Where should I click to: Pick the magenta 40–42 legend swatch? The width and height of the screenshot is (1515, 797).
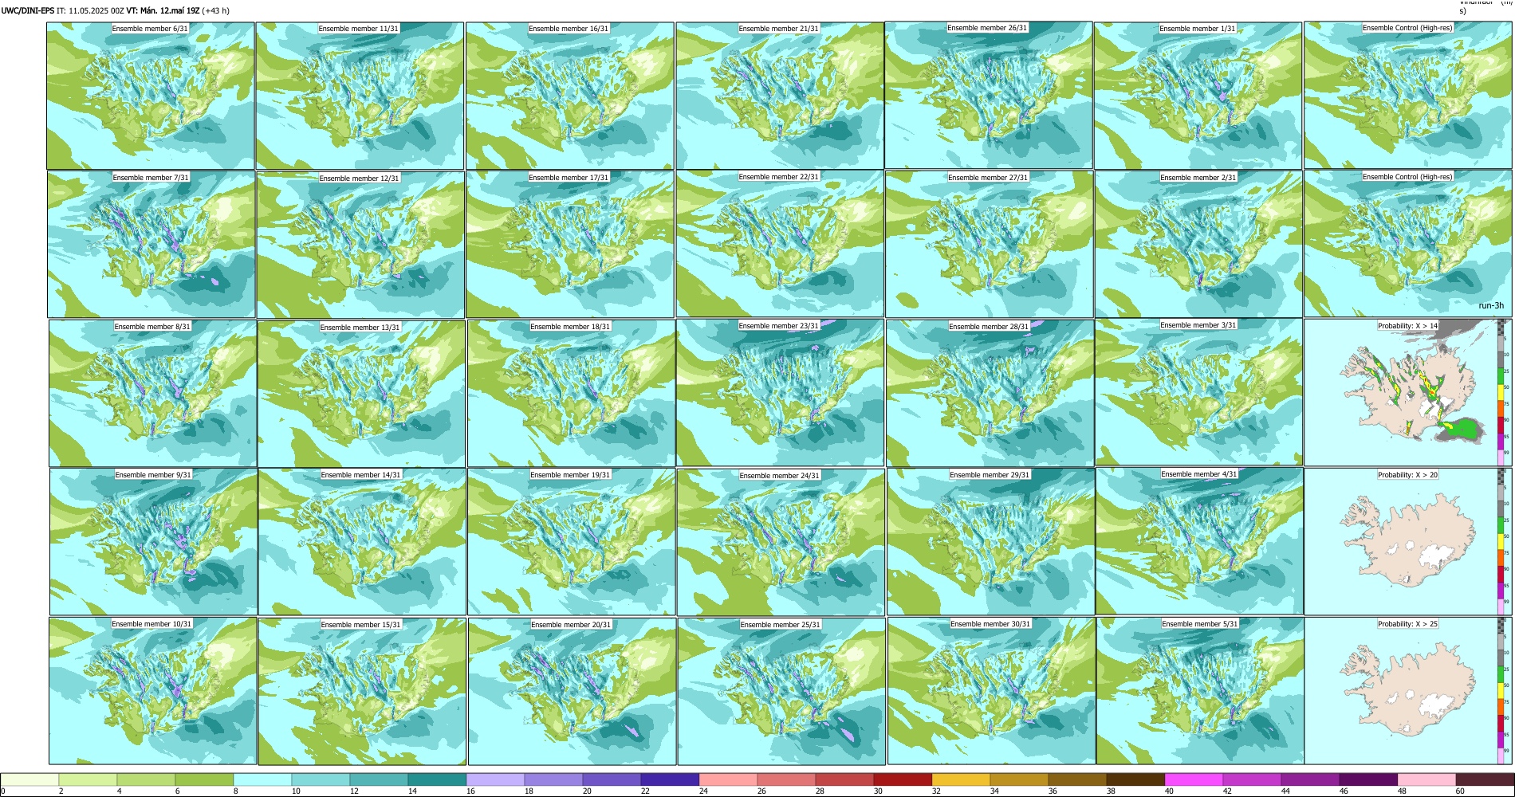coord(1194,779)
